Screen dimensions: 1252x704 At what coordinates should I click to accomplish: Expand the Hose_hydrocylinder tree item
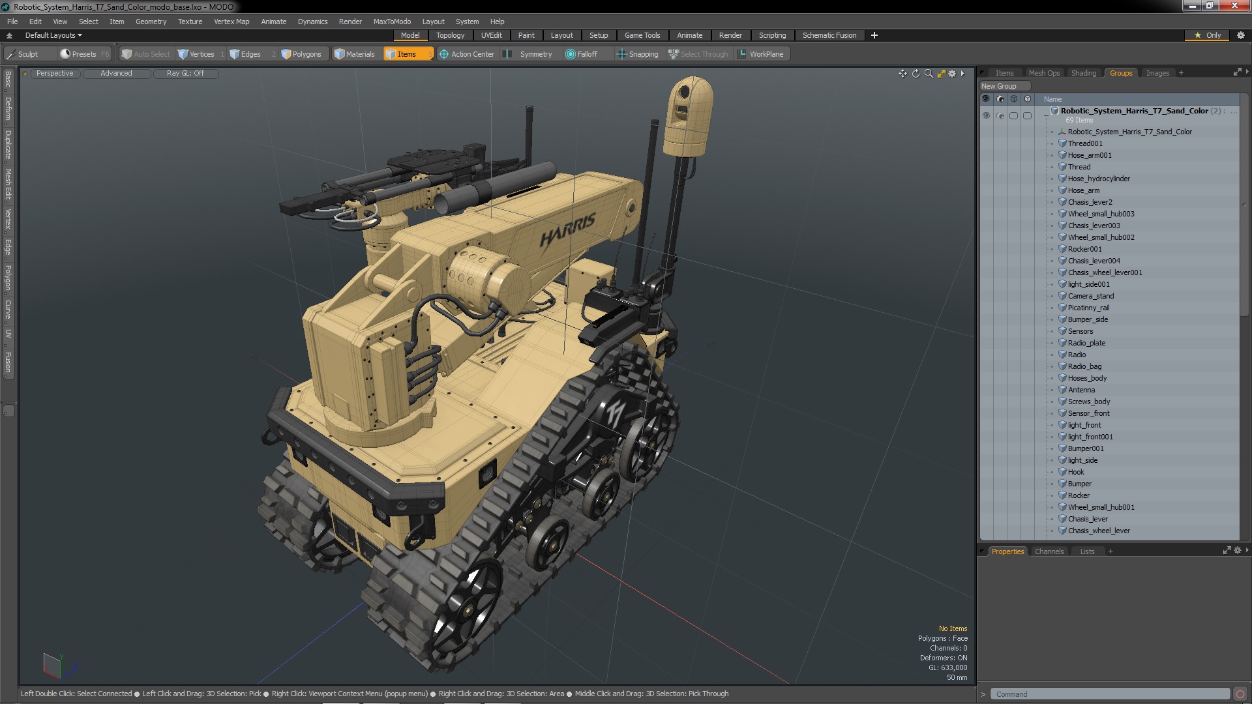(1052, 179)
